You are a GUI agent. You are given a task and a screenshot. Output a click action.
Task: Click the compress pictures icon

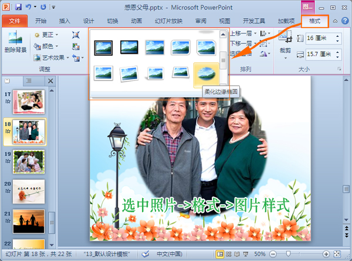[x=76, y=35]
